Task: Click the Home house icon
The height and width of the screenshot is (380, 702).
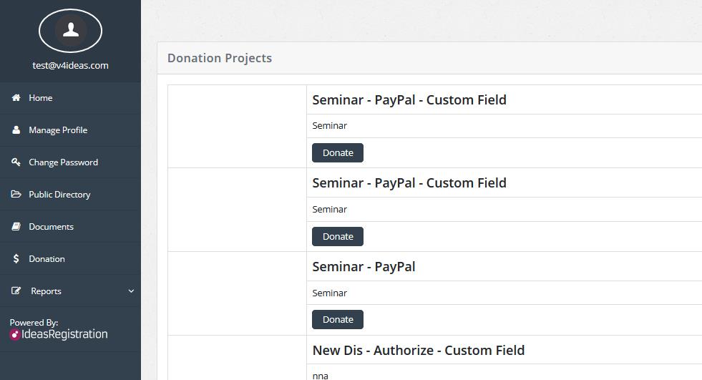Action: [x=16, y=98]
